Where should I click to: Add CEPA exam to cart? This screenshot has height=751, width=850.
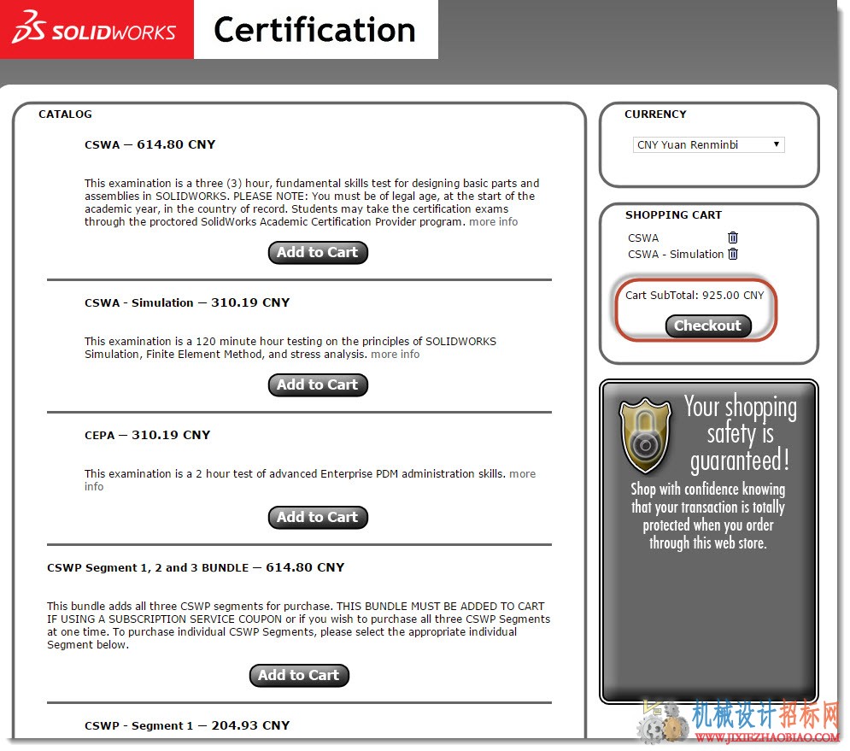pos(318,517)
